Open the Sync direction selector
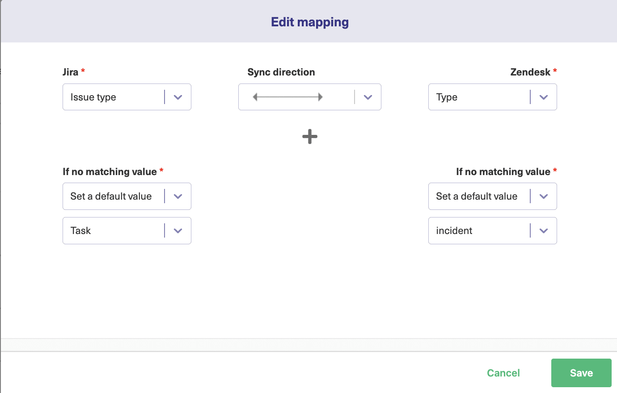 click(x=309, y=96)
